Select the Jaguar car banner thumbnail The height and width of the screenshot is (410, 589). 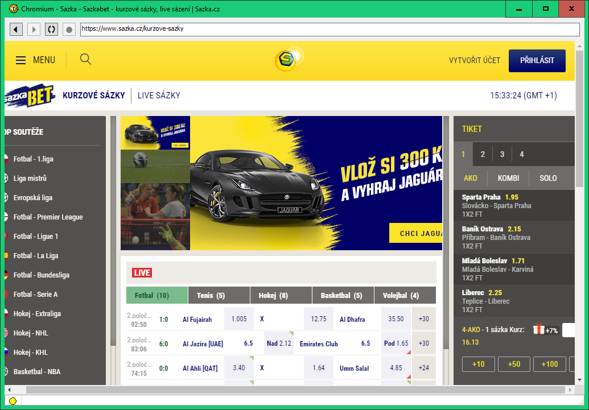pyautogui.click(x=155, y=133)
